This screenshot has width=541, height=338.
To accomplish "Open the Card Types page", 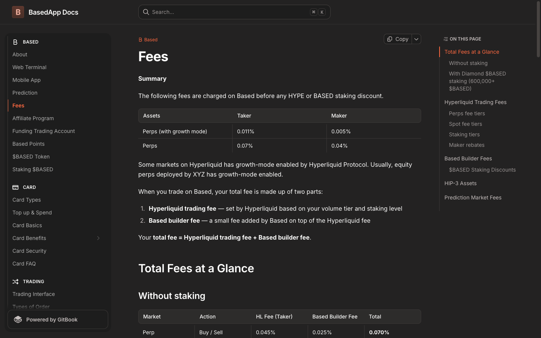I will point(58,200).
